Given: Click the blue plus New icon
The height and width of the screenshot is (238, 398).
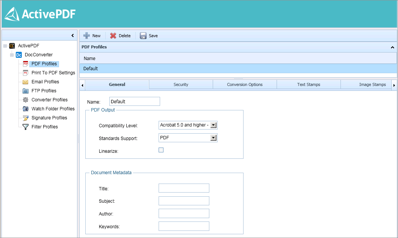Looking at the screenshot, I should pos(86,36).
